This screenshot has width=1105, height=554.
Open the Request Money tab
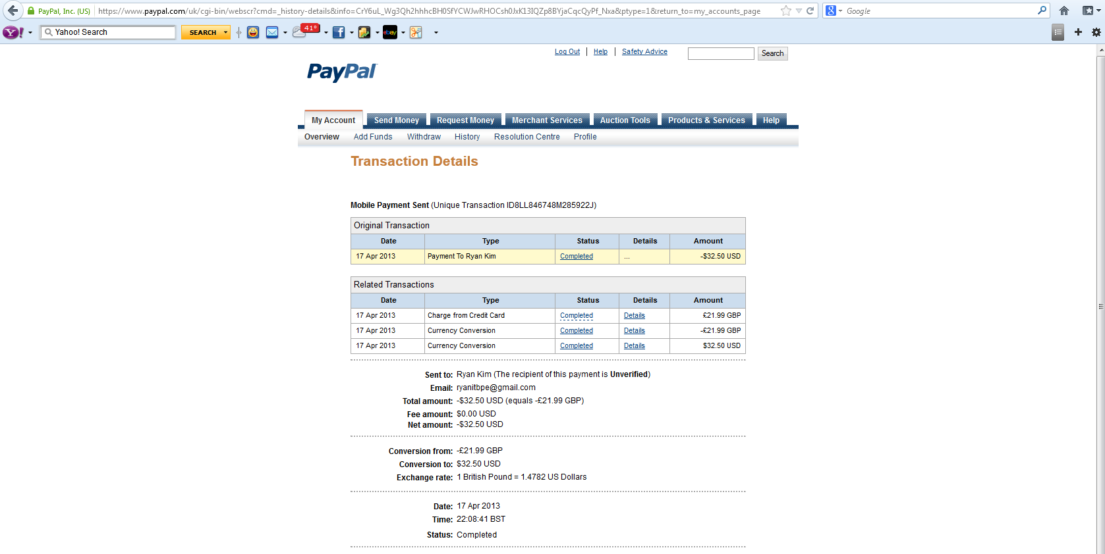[465, 120]
